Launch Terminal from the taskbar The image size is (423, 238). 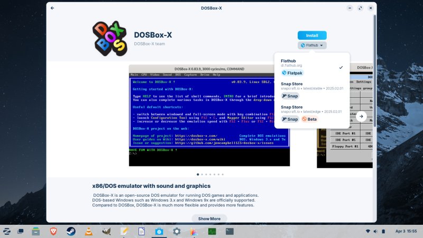pyautogui.click(x=229, y=231)
